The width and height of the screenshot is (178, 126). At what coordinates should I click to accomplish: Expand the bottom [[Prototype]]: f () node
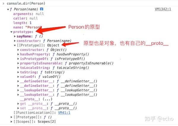(11, 117)
